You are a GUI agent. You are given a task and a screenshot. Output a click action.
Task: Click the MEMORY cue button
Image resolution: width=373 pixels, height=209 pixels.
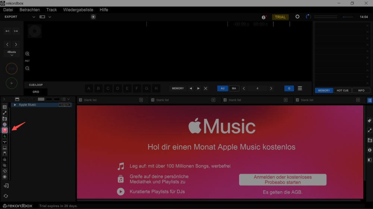click(178, 88)
